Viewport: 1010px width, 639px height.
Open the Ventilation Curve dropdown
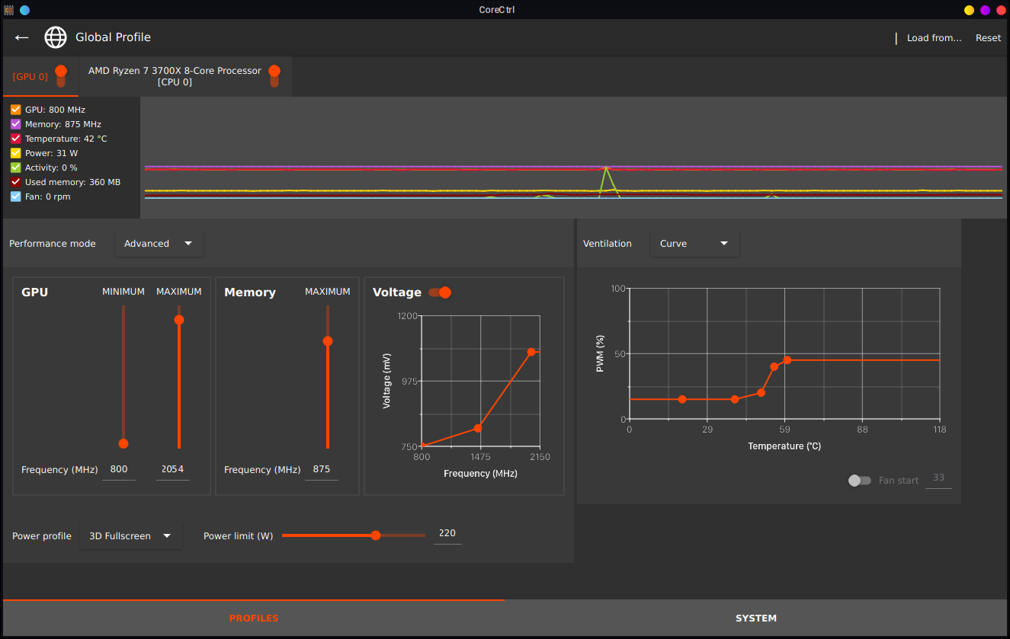coord(694,243)
